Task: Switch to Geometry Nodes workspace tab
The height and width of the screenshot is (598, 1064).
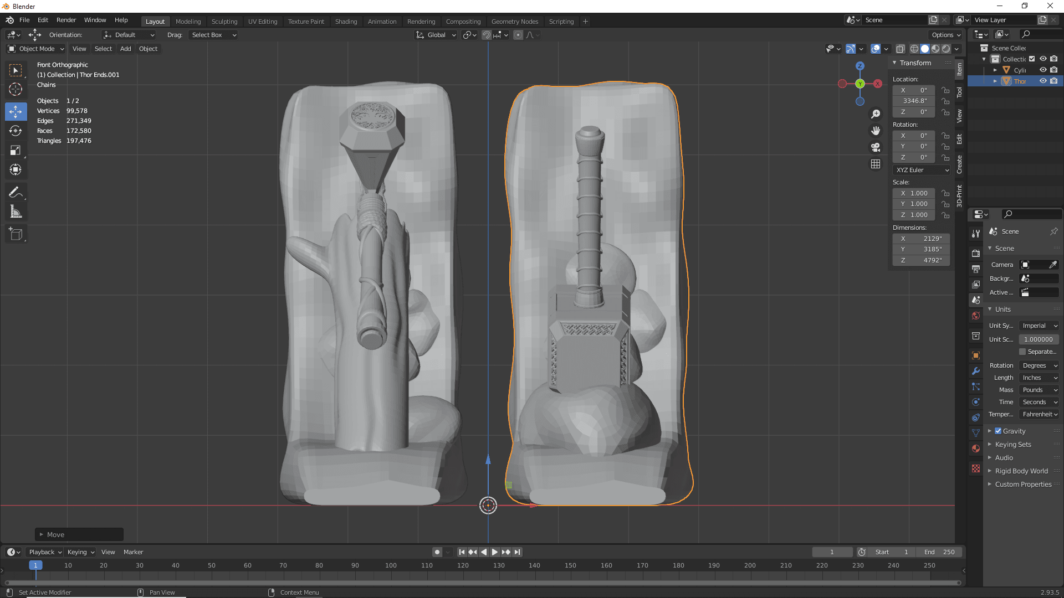Action: (514, 21)
